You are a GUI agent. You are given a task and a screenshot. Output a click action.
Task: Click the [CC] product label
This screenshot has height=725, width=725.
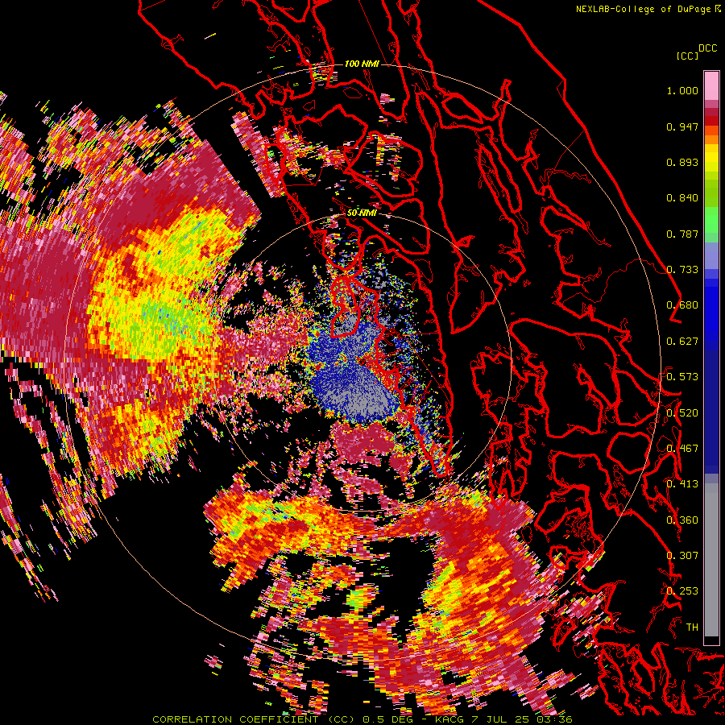coord(687,56)
